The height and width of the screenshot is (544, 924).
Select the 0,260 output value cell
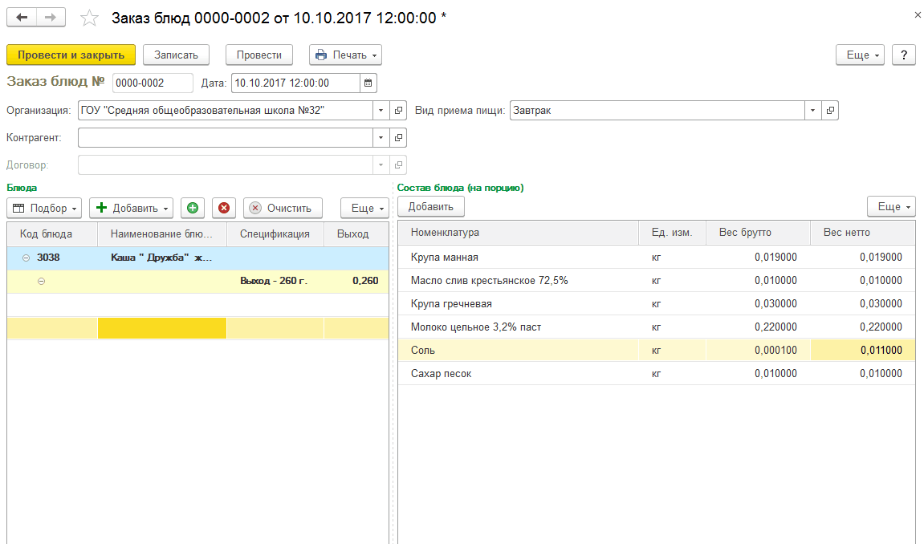pyautogui.click(x=356, y=281)
